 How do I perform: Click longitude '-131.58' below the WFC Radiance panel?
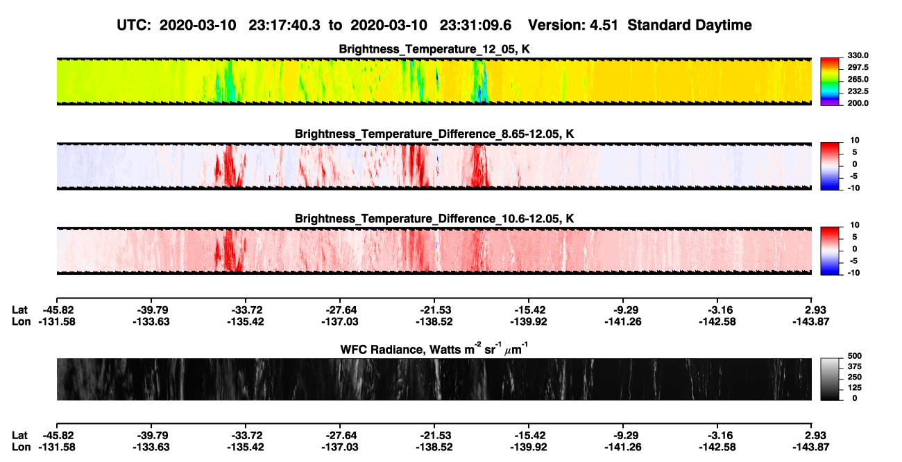coord(56,447)
